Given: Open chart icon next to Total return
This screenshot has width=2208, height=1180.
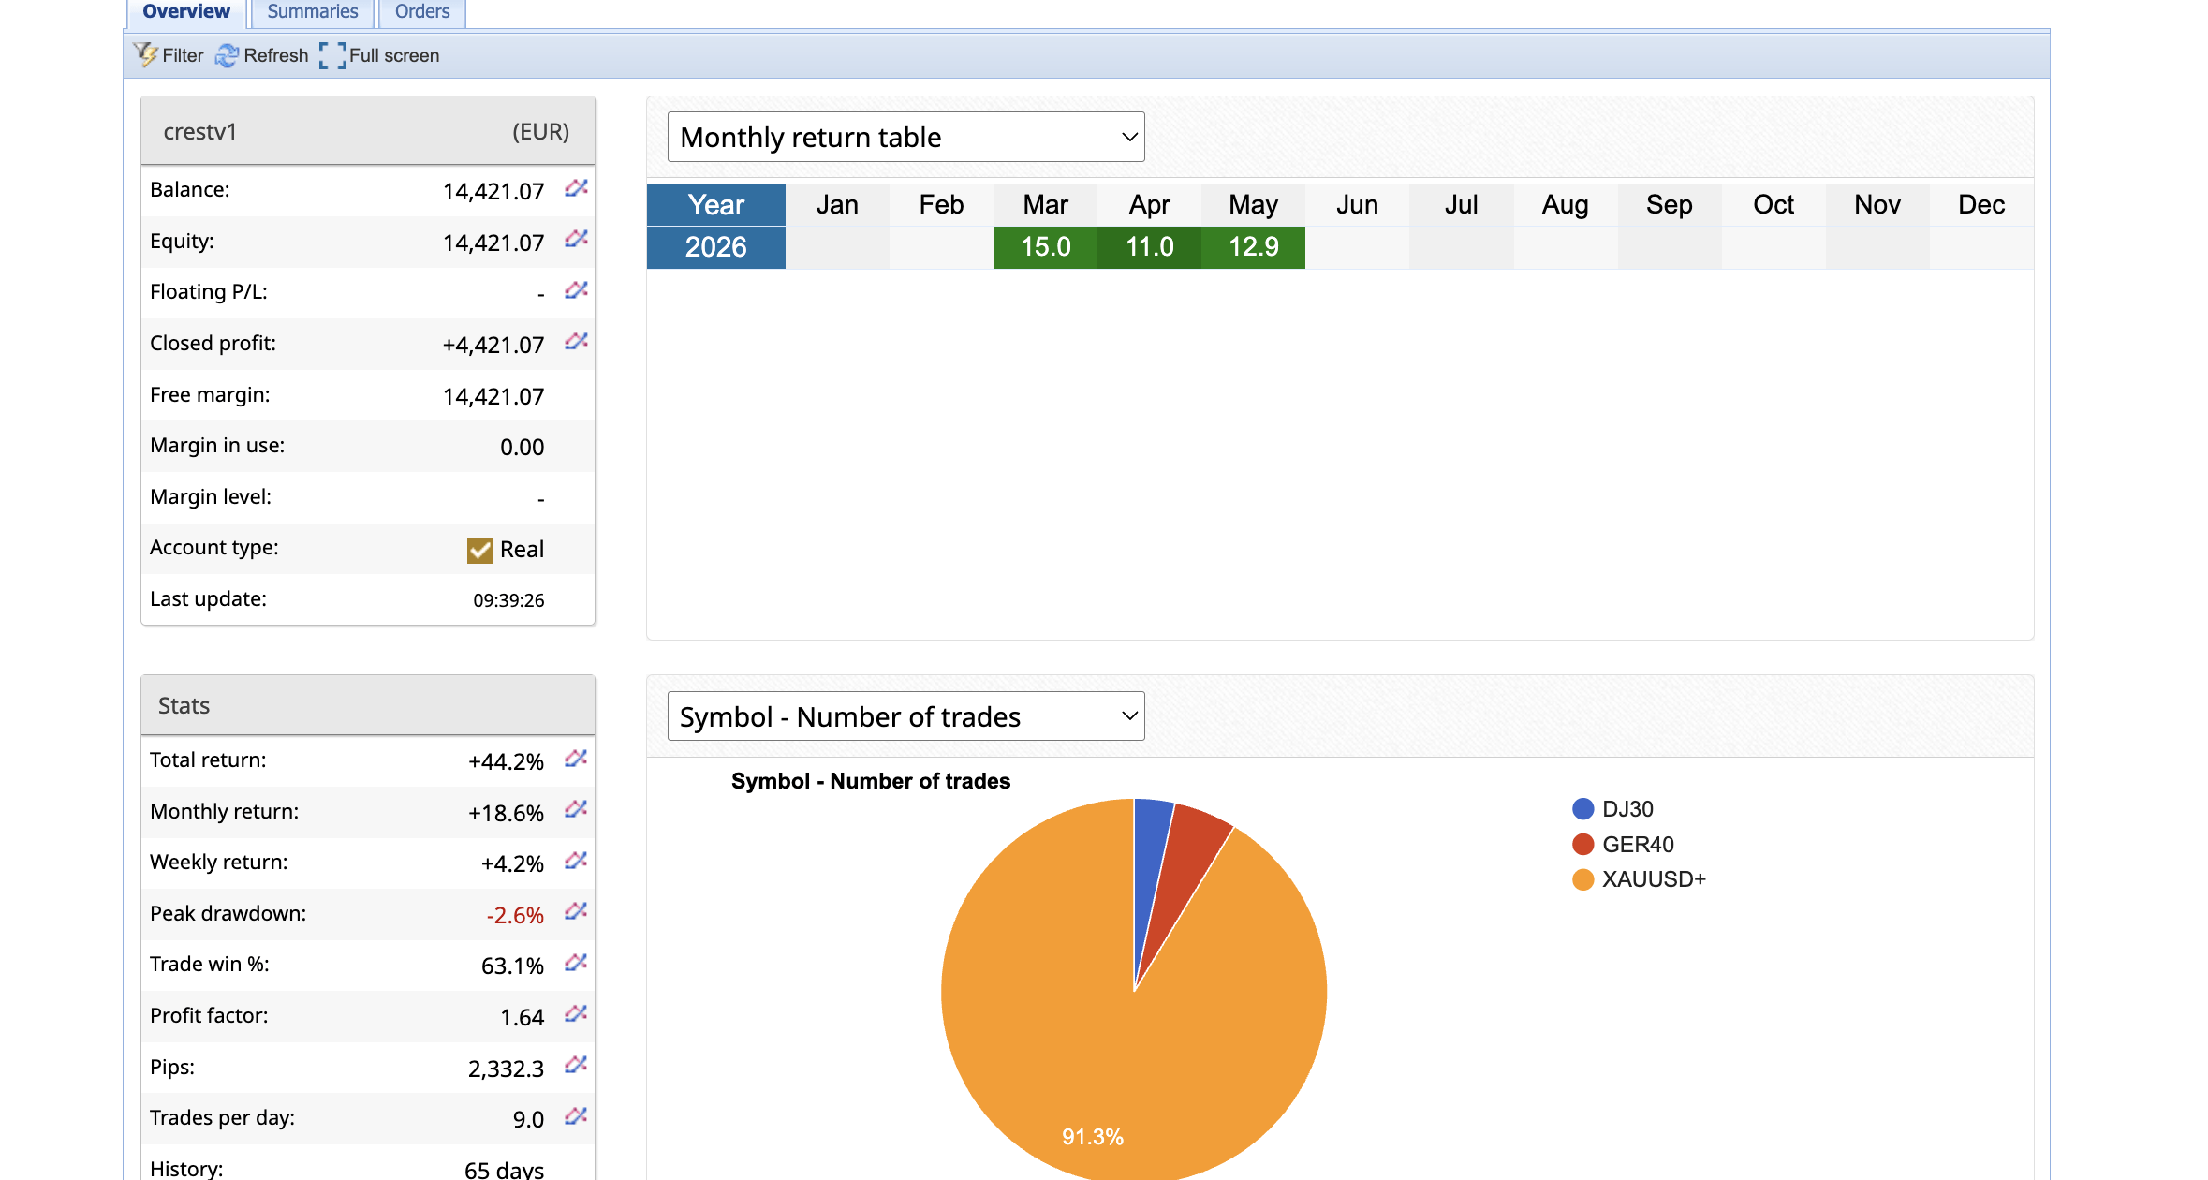Looking at the screenshot, I should (x=576, y=758).
